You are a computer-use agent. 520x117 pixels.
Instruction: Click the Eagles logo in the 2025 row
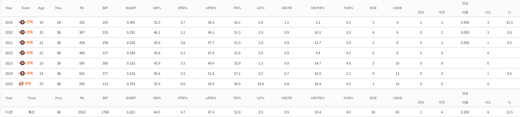tap(21, 84)
